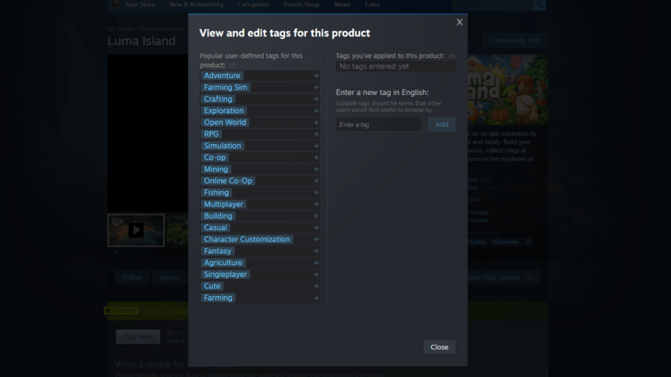Click the plus icon next to Online Co-Op

[x=316, y=181]
